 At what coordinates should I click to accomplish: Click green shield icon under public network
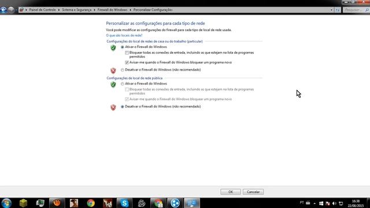(x=113, y=84)
